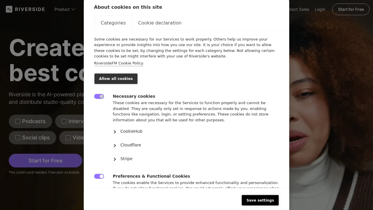This screenshot has height=210, width=373.
Task: Select the Categories tab
Action: pyautogui.click(x=113, y=23)
